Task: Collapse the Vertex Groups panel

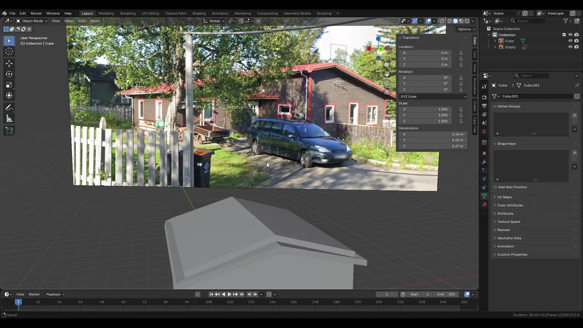Action: pos(509,106)
